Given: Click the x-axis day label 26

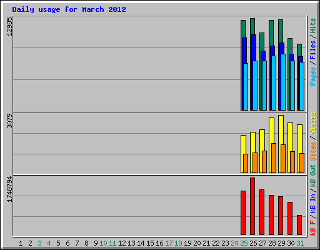Looking at the screenshot, I should [253, 243].
